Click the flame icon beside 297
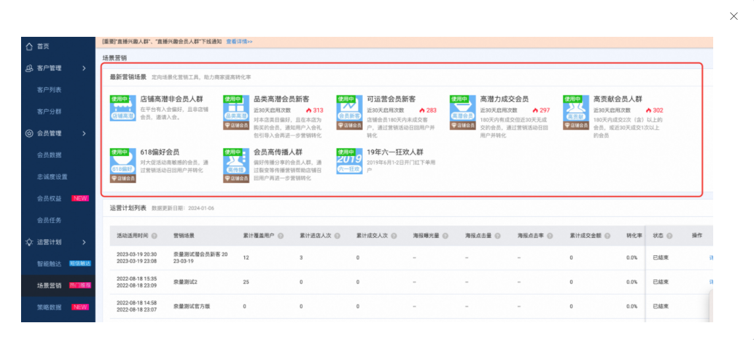 click(x=535, y=110)
